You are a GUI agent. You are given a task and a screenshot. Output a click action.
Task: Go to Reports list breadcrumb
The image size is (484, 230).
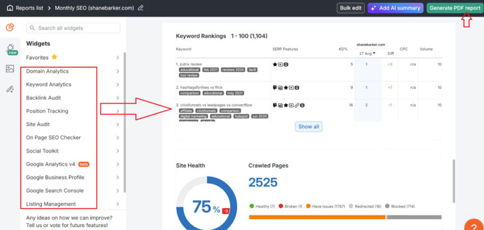(x=30, y=8)
